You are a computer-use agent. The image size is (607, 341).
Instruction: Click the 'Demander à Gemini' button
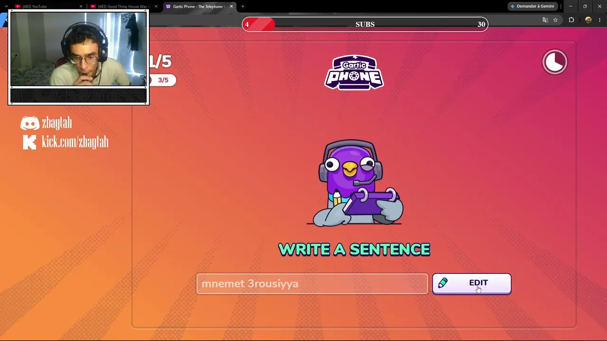pyautogui.click(x=532, y=6)
